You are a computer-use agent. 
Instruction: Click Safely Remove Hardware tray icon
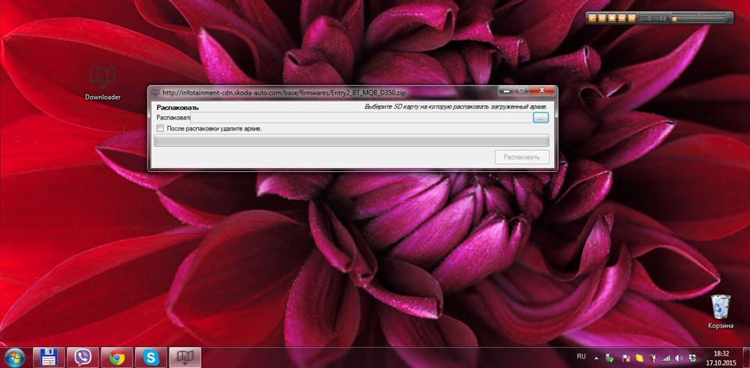pos(609,358)
